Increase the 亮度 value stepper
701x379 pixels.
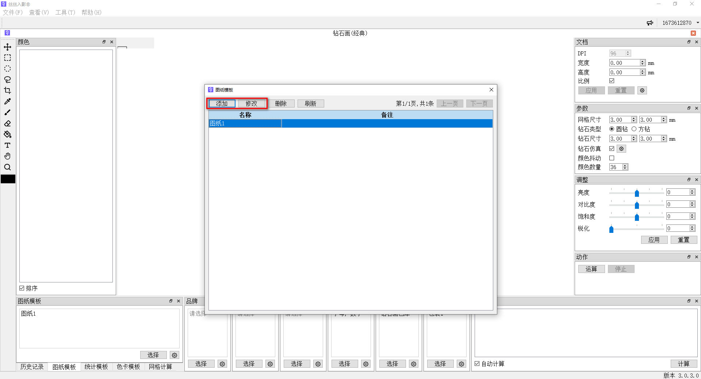coord(692,191)
